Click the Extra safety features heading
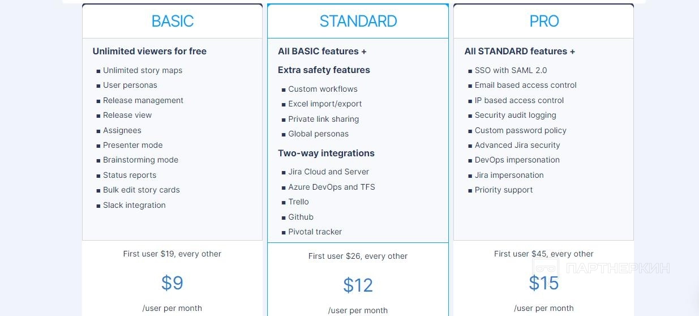Image resolution: width=699 pixels, height=316 pixels. tap(324, 70)
